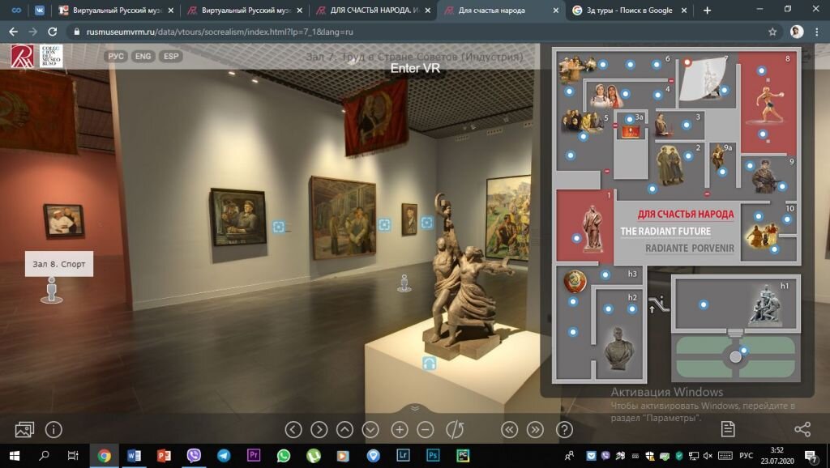Image resolution: width=830 pixels, height=468 pixels.
Task: Click hall title Зал 7. Труд в Стране Советов
Action: coord(414,56)
